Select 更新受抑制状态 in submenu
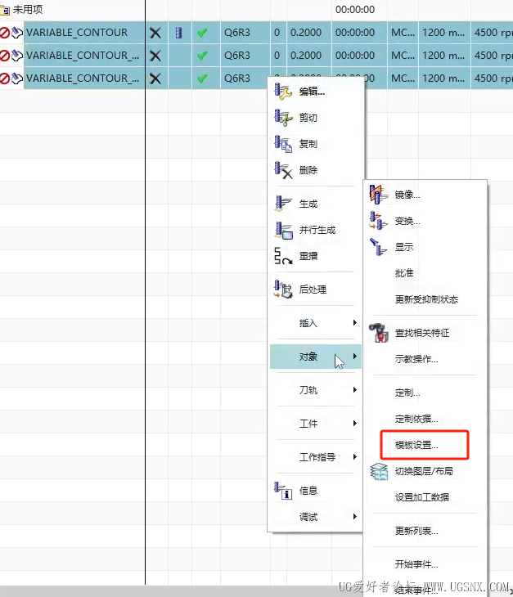Image resolution: width=513 pixels, height=597 pixels. pos(426,299)
